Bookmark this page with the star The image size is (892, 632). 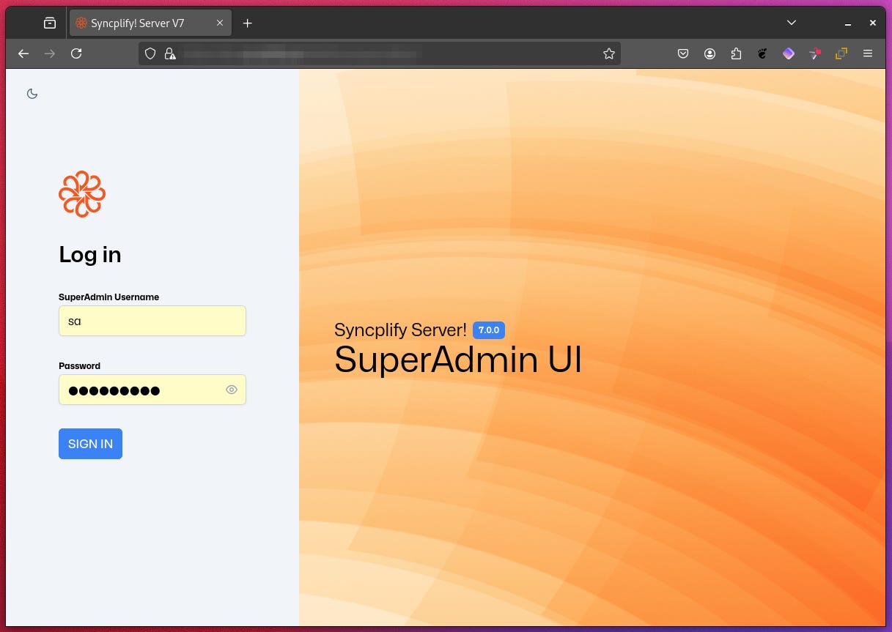click(608, 53)
